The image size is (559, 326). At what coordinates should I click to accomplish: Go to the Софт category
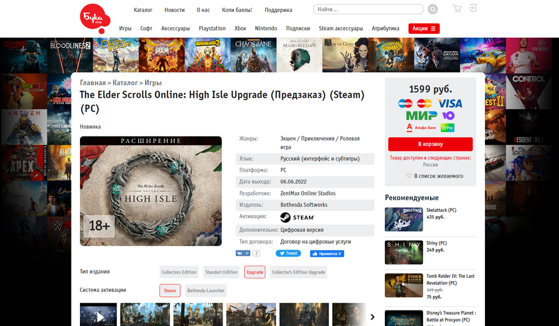(146, 29)
